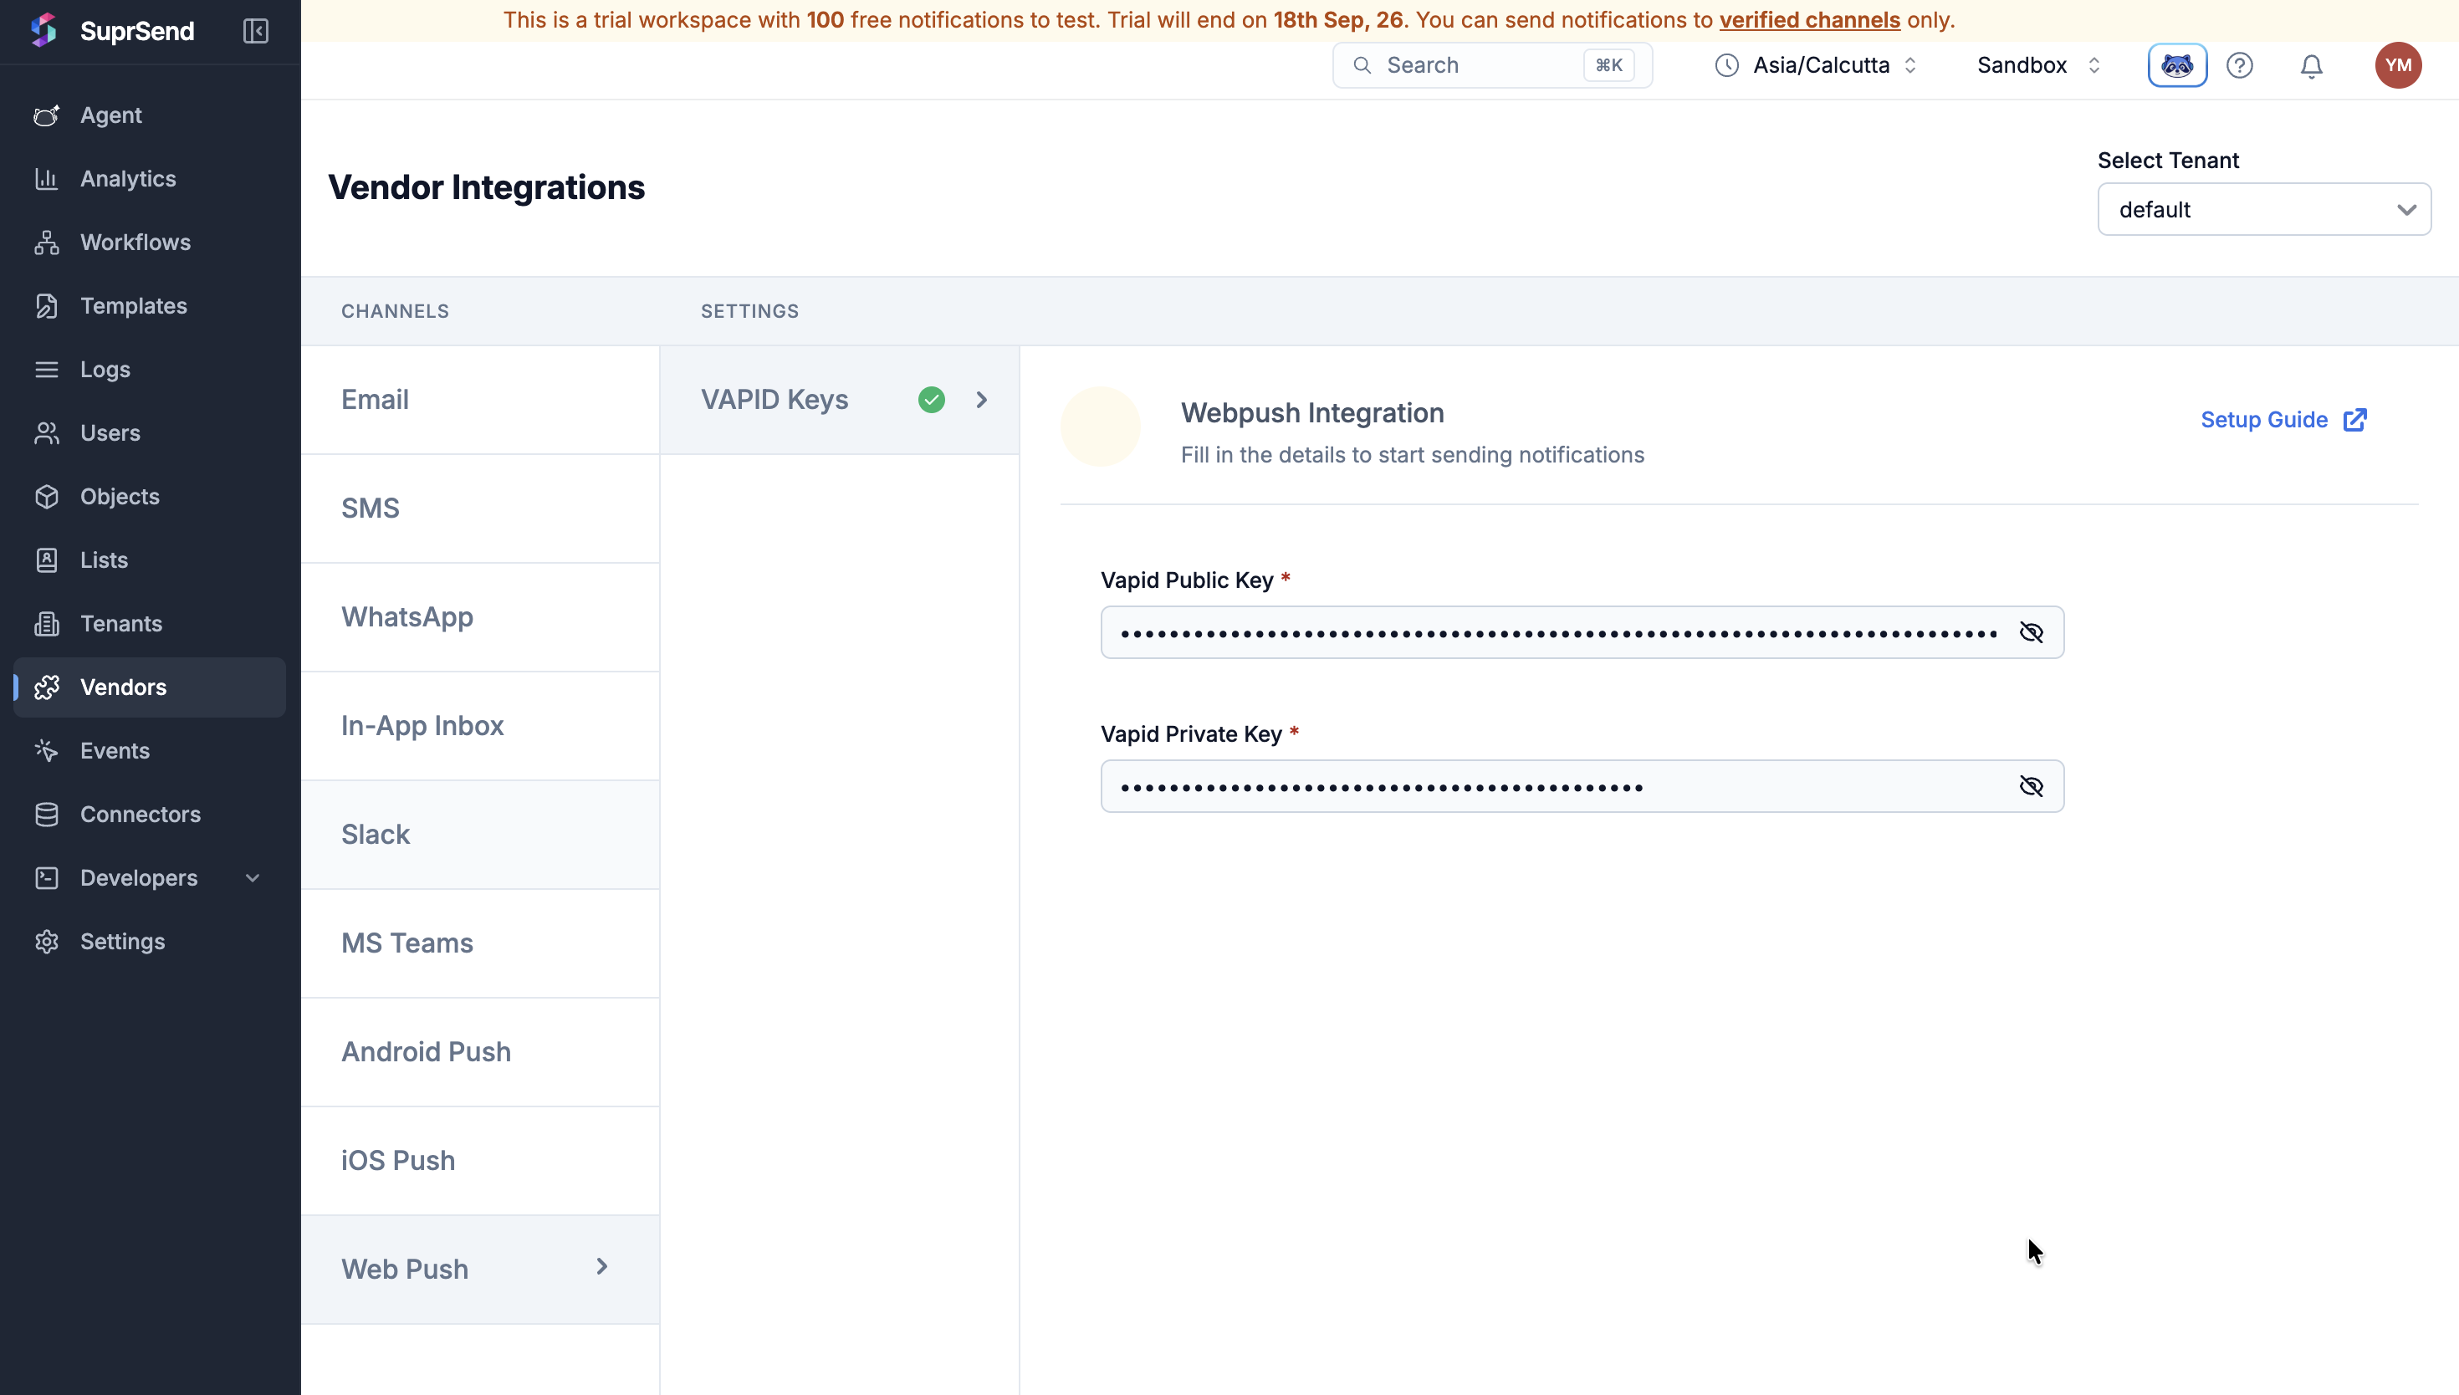Select the Web Push channel label
This screenshot has height=1395, width=2459.
[x=404, y=1269]
